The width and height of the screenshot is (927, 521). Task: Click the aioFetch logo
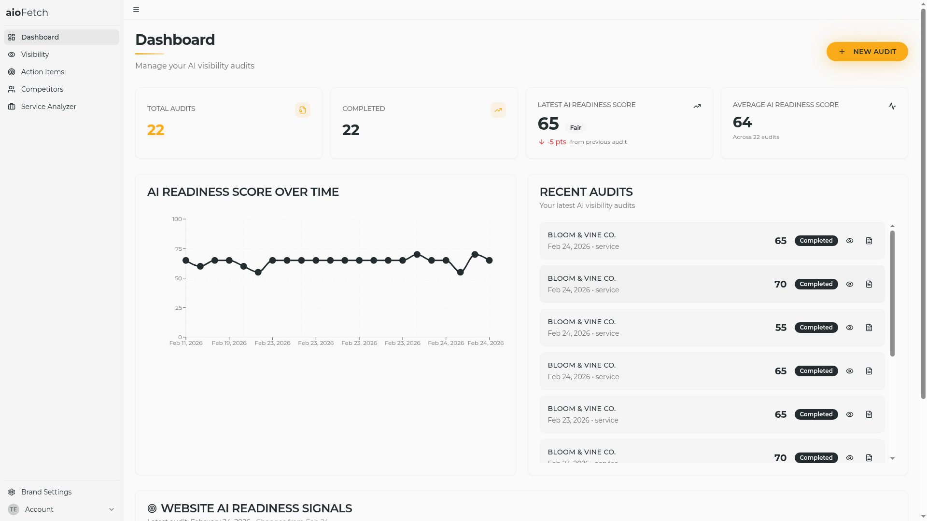tap(27, 13)
